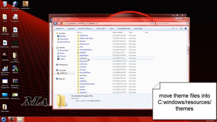Image resolution: width=217 pixels, height=122 pixels.
Task: Sort by the Name column header
Action: [x=79, y=33]
